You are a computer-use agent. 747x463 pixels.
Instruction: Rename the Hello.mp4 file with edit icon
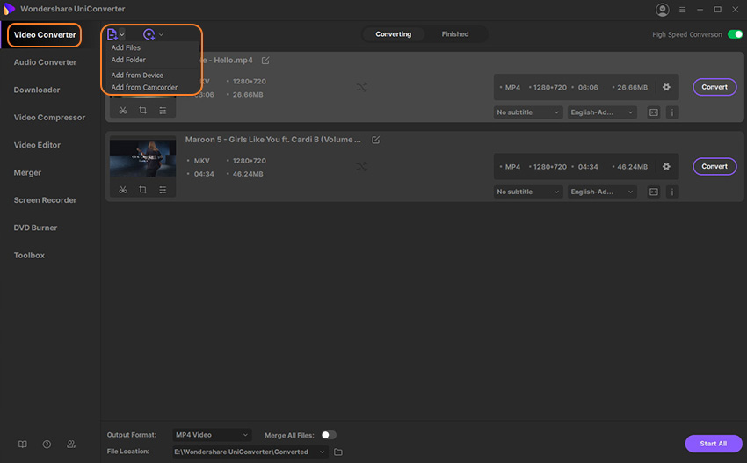tap(265, 61)
